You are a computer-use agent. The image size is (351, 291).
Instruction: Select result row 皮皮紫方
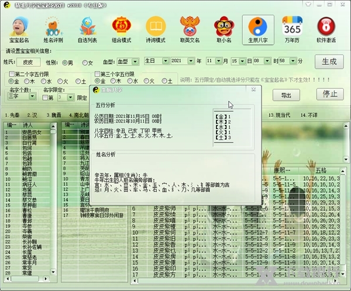tap(235, 275)
